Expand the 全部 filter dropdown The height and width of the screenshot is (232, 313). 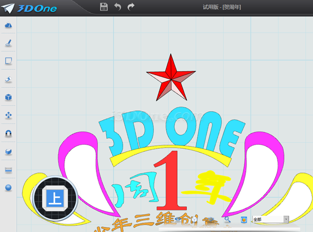[286, 219]
